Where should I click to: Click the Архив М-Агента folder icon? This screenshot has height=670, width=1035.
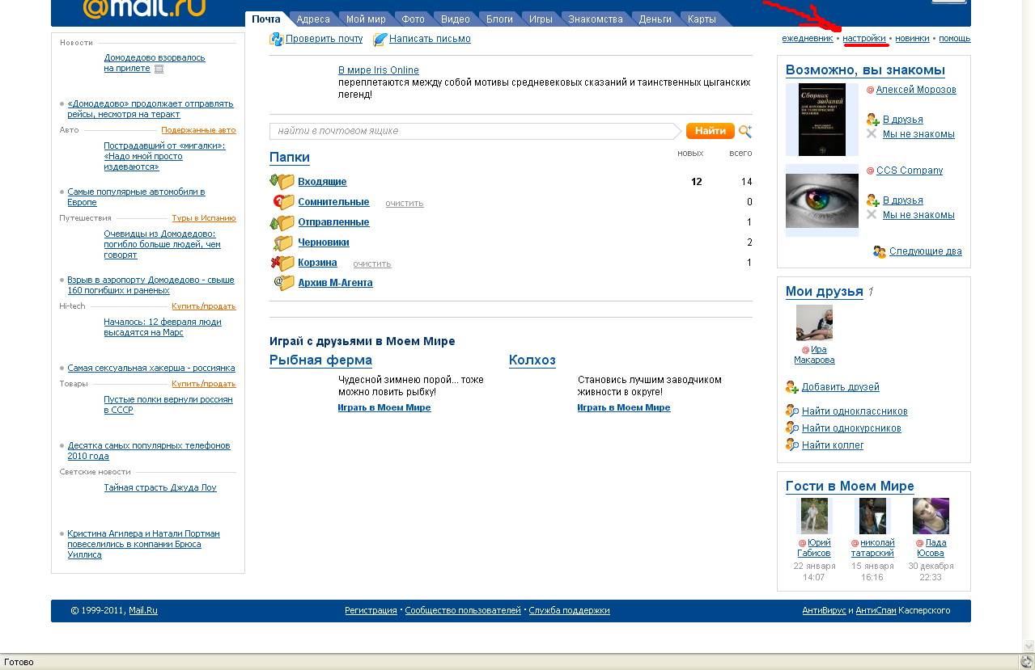click(x=283, y=283)
